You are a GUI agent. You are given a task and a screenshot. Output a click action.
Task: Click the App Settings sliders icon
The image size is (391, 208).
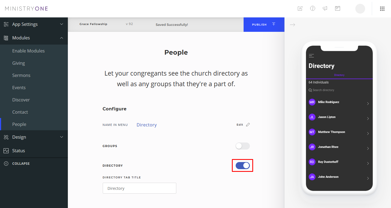coord(6,24)
